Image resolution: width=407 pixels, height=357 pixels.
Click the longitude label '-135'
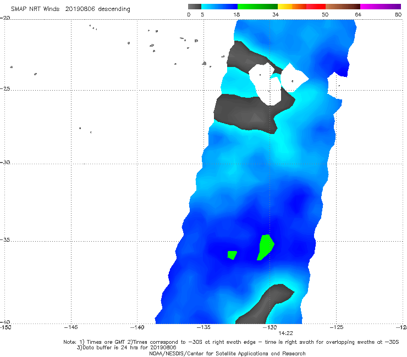[204, 327]
